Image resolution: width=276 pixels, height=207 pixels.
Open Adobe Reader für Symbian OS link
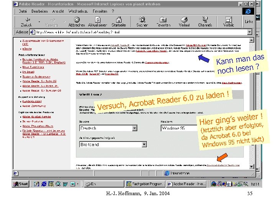(x=42, y=90)
